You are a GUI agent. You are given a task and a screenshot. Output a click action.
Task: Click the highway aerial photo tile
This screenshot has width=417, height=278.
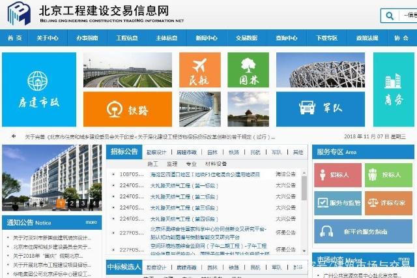pos(128,70)
